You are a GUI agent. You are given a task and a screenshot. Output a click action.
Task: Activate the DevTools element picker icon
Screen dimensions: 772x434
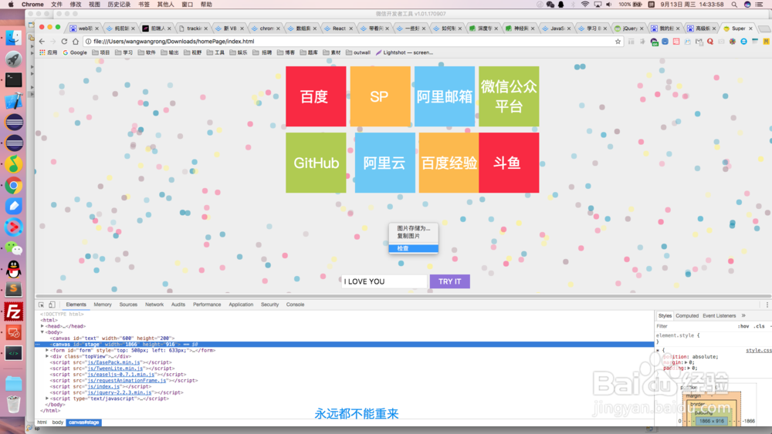(42, 304)
